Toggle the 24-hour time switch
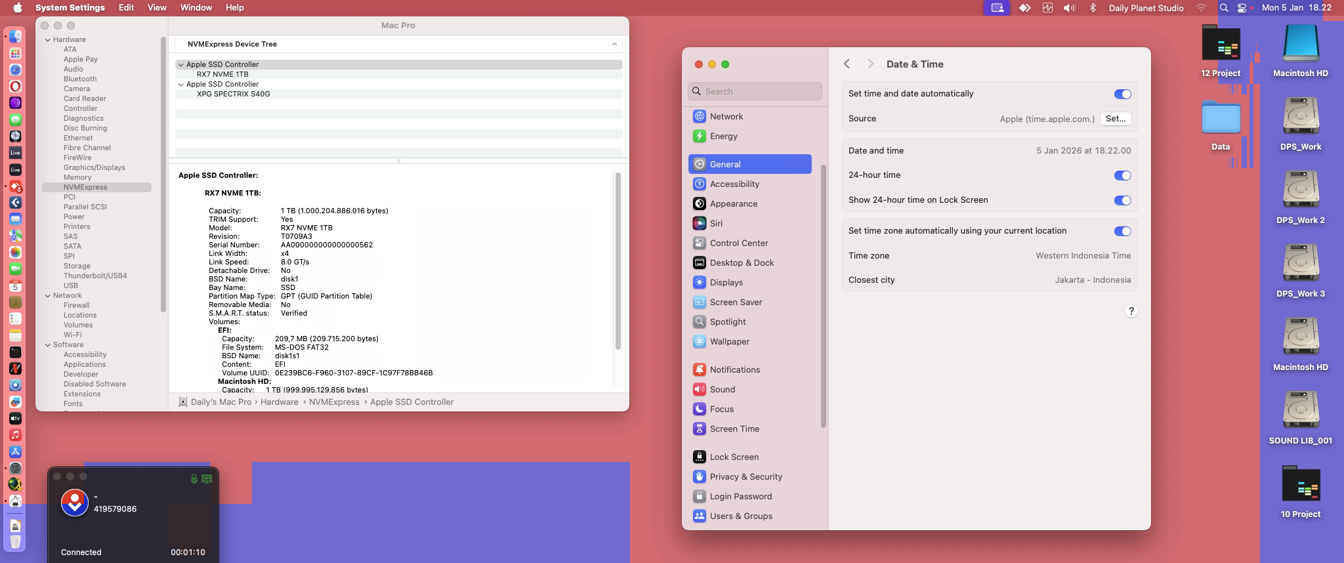The height and width of the screenshot is (563, 1344). (1122, 175)
